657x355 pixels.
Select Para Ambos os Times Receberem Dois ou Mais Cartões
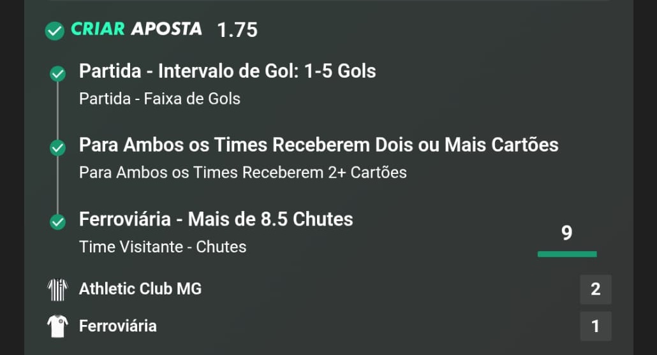pos(319,145)
